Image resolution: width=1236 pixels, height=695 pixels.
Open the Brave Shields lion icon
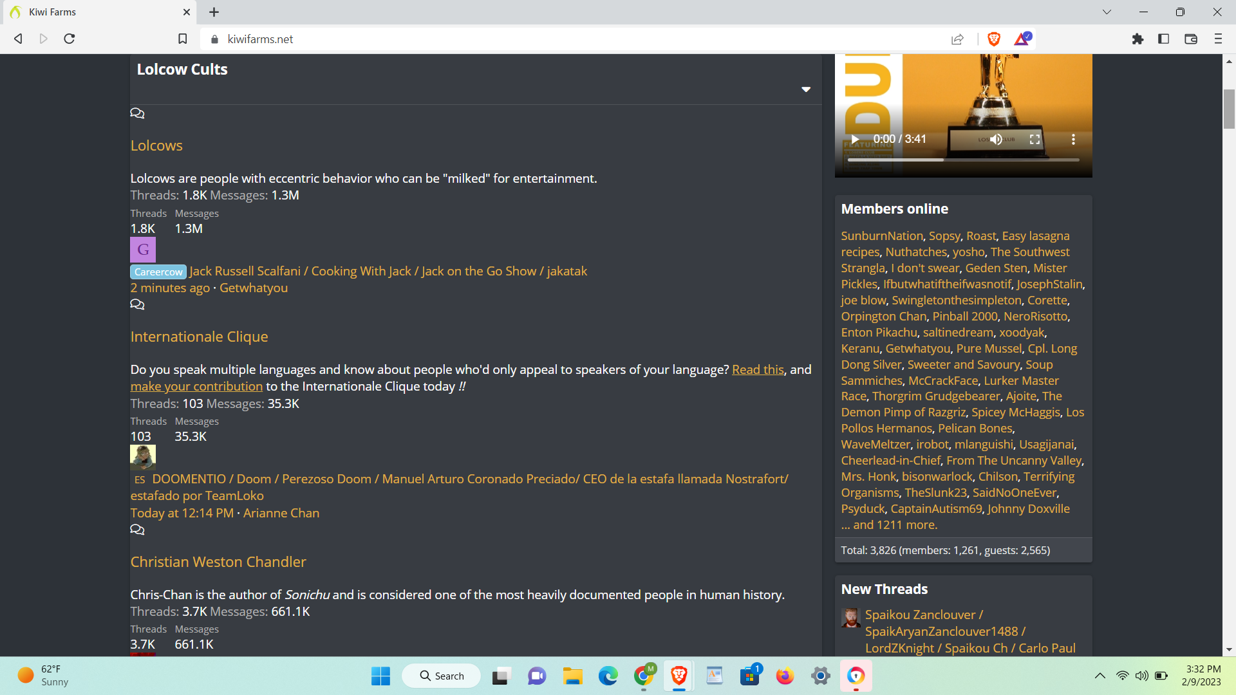click(x=994, y=39)
